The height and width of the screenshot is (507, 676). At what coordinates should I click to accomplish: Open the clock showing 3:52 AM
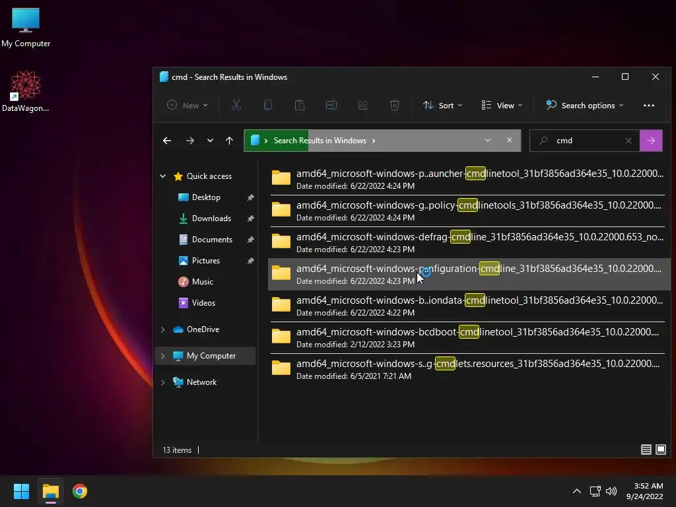(645, 491)
